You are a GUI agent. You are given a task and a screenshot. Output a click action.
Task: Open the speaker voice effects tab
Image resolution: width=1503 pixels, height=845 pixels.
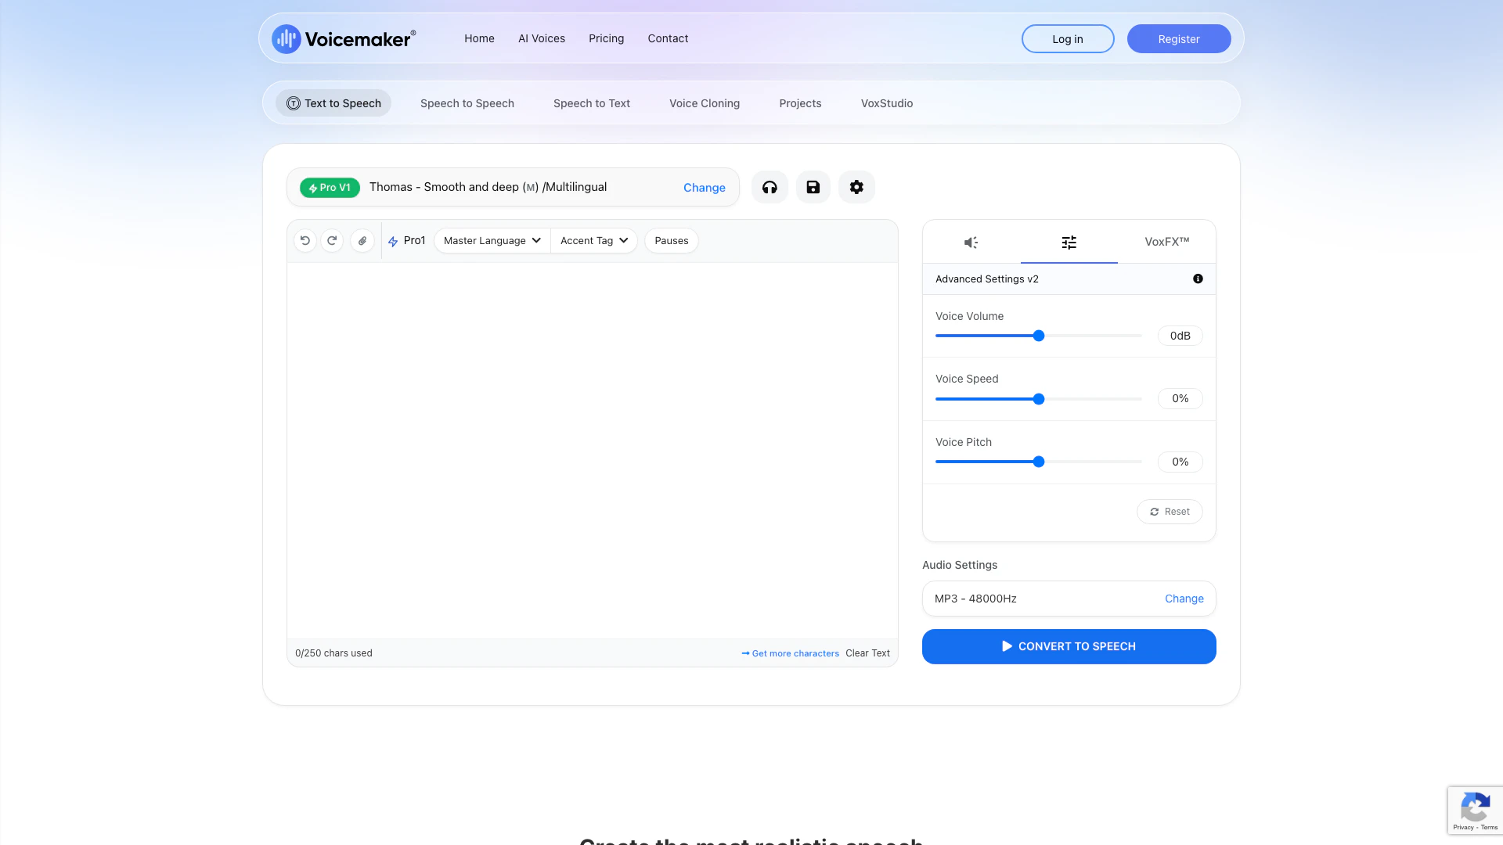[971, 243]
